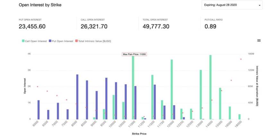The image size is (276, 138).
Task: Open the Expiring August 28 2020 dropdown
Action: tap(232, 5)
